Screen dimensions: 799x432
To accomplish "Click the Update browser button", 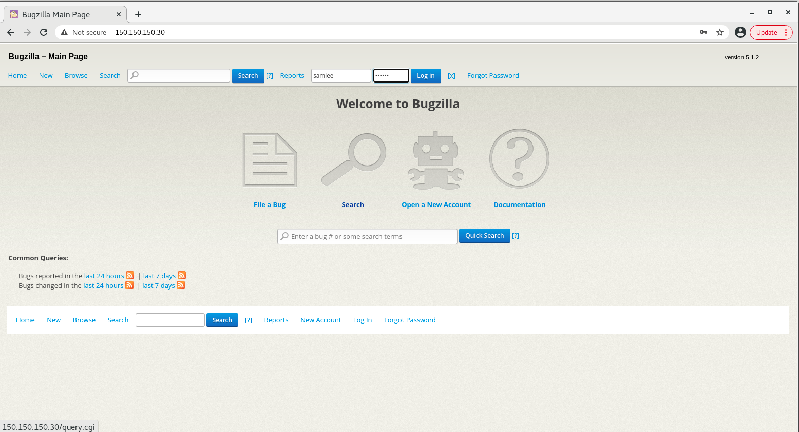I will (767, 32).
